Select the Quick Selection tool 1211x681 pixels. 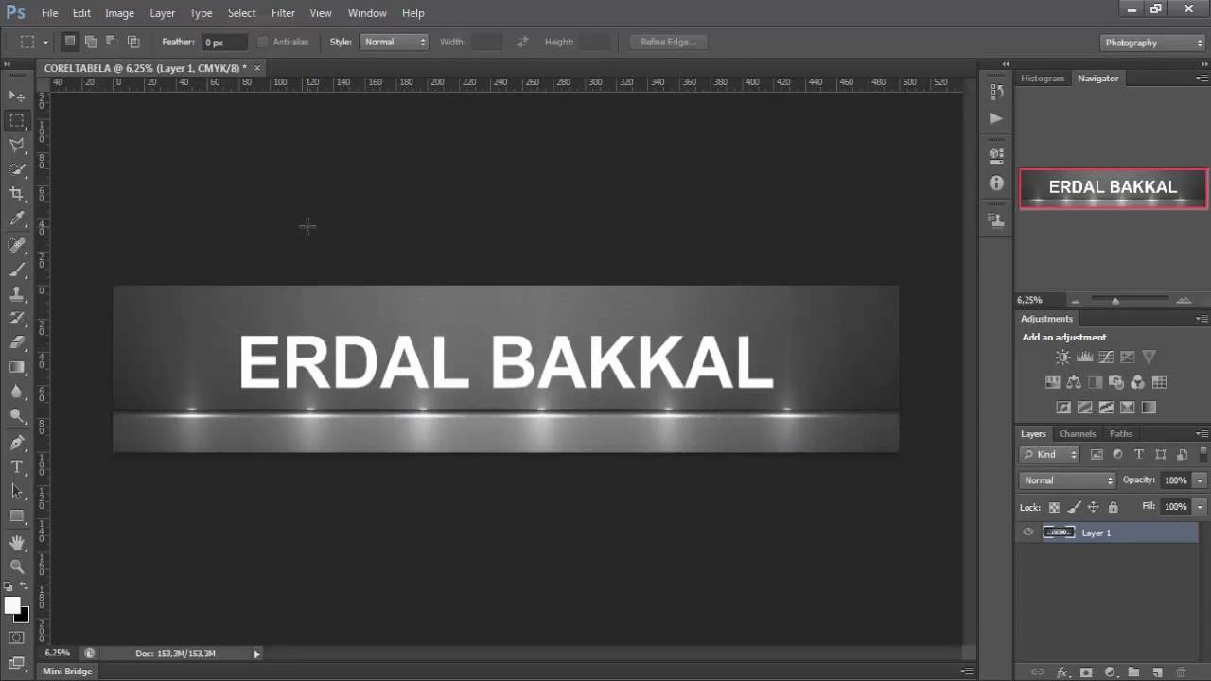pyautogui.click(x=17, y=169)
